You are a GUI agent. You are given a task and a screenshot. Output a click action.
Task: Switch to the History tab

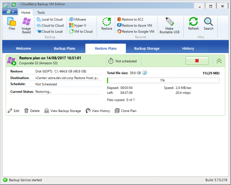coord(188,49)
